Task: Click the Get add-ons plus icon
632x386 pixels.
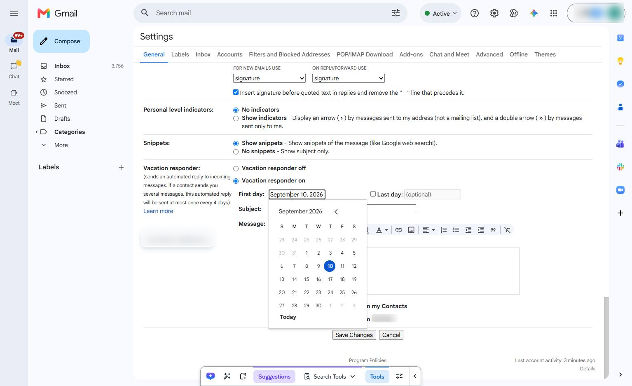Action: [x=620, y=213]
